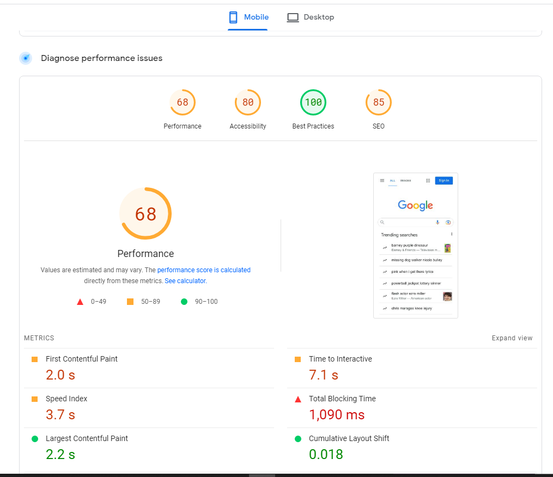This screenshot has width=553, height=477.
Task: Click the 0–49 legend range text
Action: pyautogui.click(x=99, y=302)
